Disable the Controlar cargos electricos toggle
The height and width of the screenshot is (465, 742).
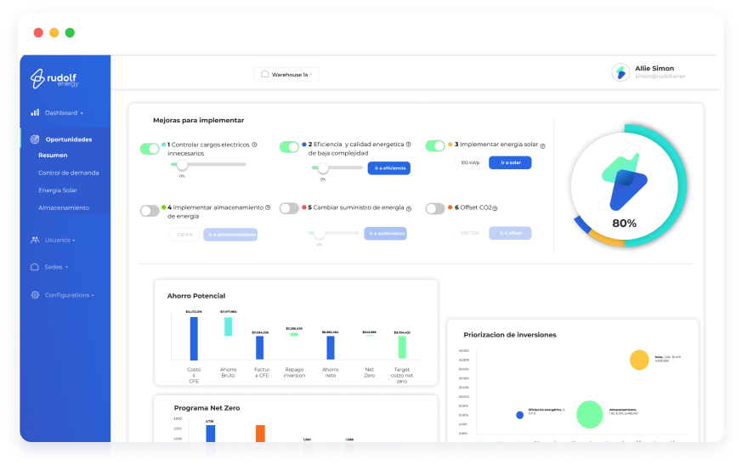pos(150,148)
